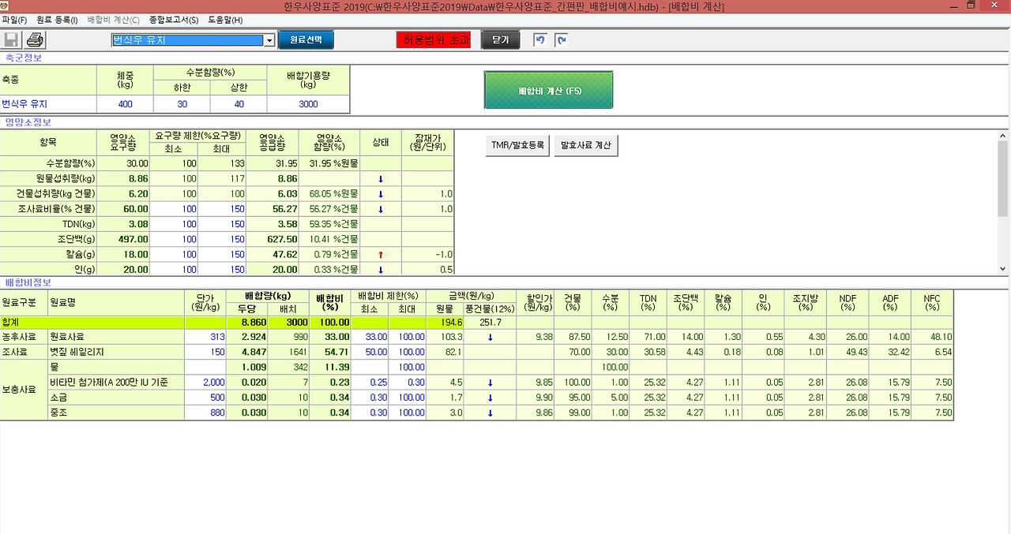This screenshot has width=1011, height=534.
Task: Click the printer icon in toolbar
Action: (35, 40)
